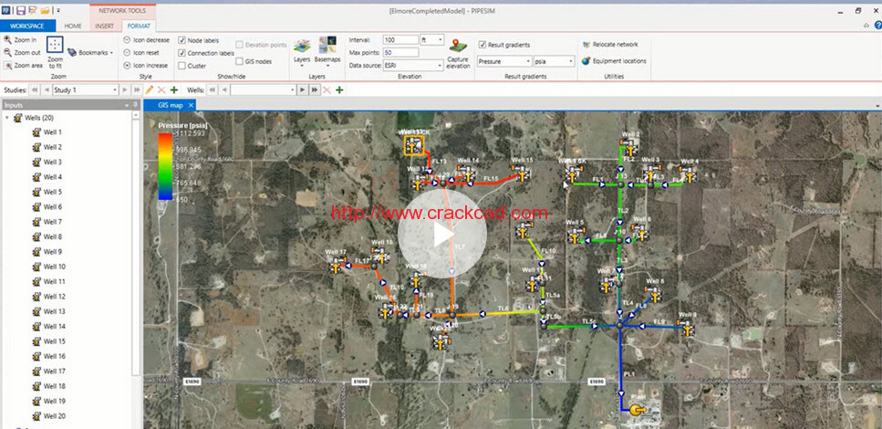
Task: Click Relocate network utility
Action: pos(610,44)
